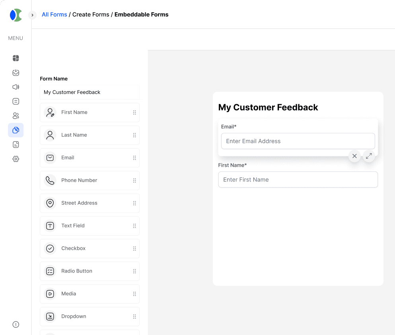Grab the Text Field drag handle
The image size is (395, 335).
[134, 226]
